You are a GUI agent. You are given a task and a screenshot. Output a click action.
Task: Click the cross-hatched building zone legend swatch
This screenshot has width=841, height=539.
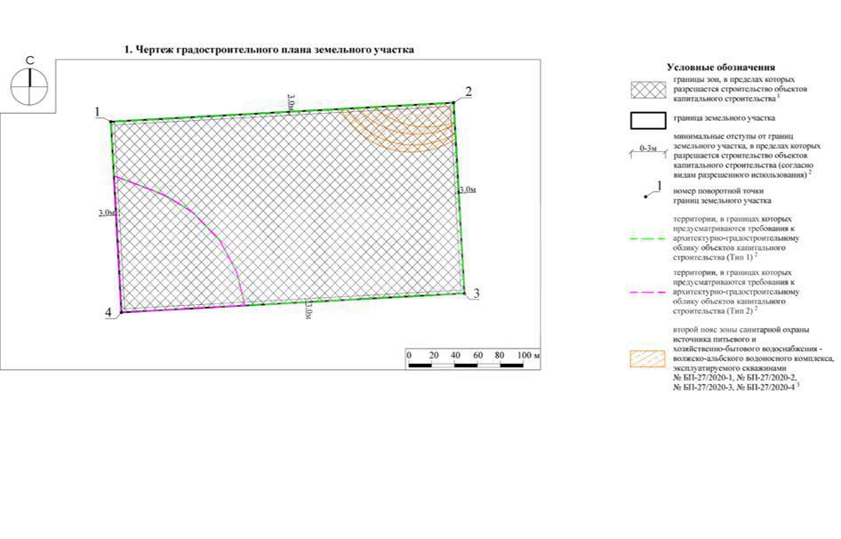coord(648,90)
